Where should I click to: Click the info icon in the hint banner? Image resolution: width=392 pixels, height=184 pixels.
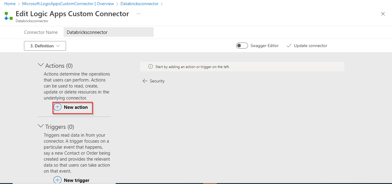[x=151, y=67]
